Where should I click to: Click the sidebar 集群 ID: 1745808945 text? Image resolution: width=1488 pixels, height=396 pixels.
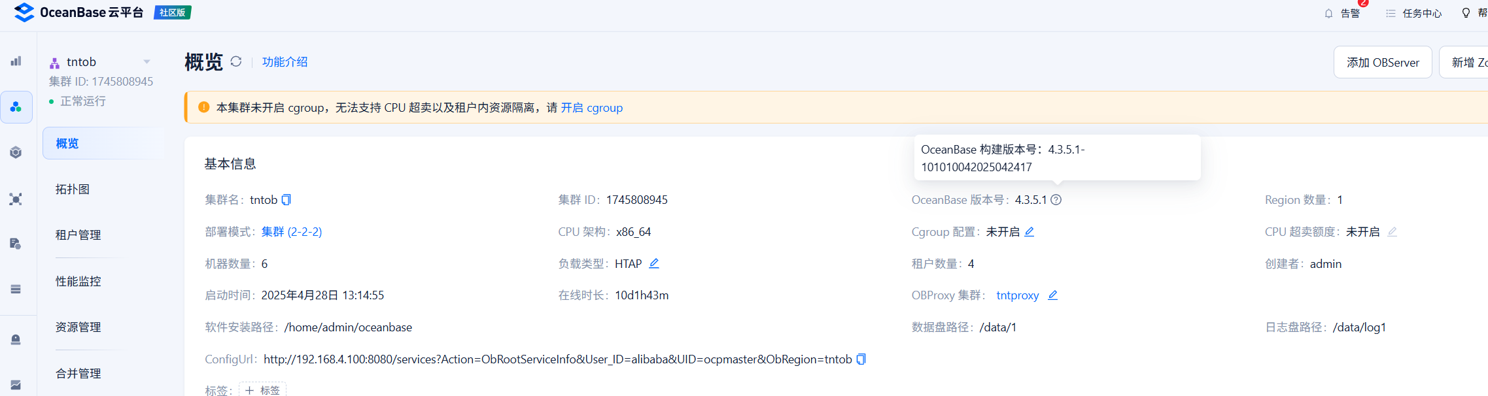pyautogui.click(x=101, y=82)
